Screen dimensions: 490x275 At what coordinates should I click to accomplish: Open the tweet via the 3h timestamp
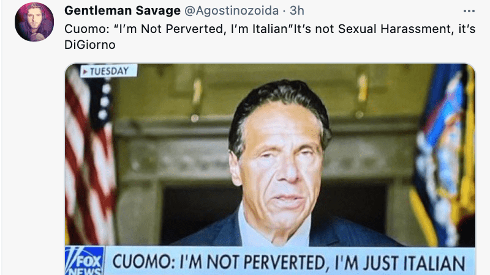point(297,10)
